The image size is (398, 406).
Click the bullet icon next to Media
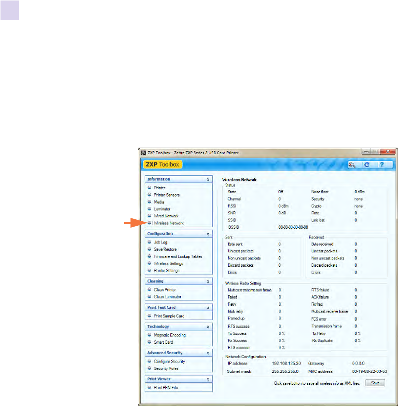pos(150,202)
